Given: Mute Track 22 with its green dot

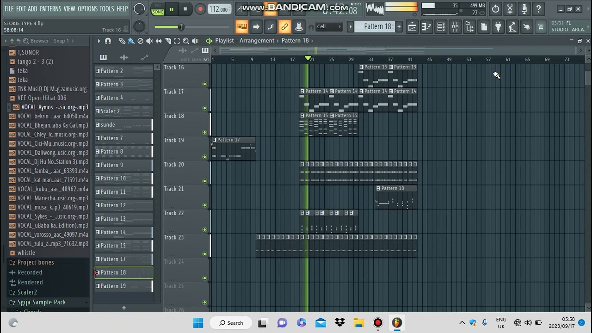Looking at the screenshot, I should tap(204, 229).
